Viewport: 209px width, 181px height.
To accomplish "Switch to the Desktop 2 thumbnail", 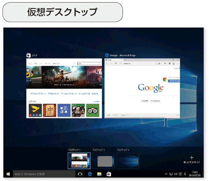I will coord(103,161).
